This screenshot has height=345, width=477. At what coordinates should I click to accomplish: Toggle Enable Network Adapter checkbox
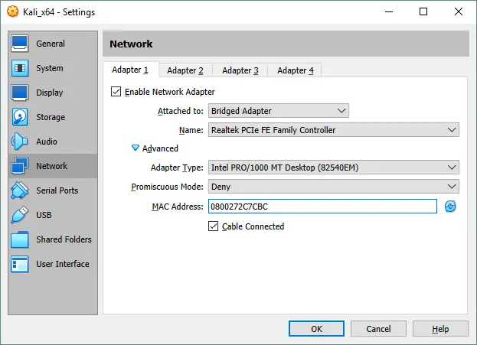(116, 92)
